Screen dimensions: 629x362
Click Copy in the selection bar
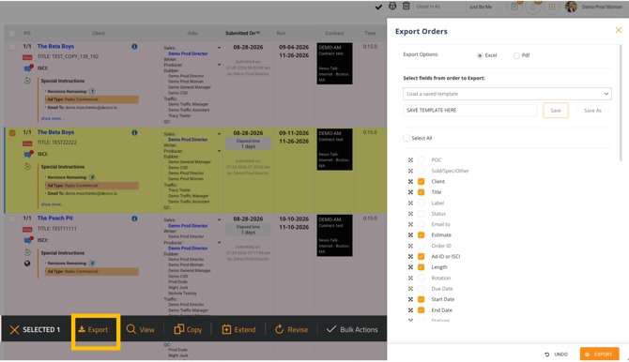coord(188,329)
